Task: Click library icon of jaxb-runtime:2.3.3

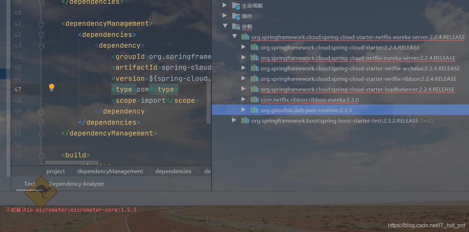Action: click(255, 110)
